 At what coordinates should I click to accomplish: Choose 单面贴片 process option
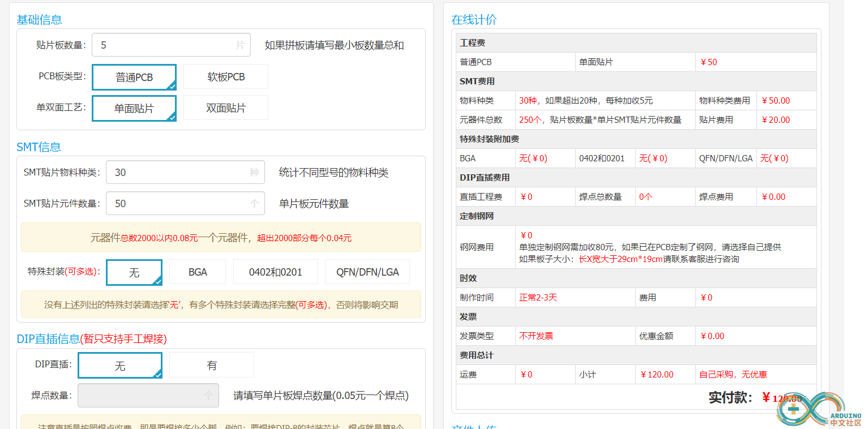(134, 108)
